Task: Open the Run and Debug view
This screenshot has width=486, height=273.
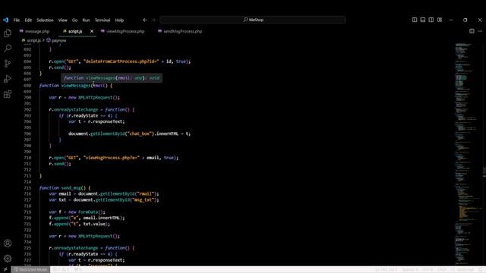Action: [x=8, y=79]
